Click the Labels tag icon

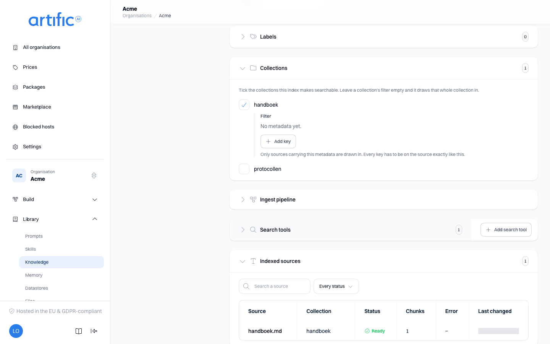[253, 37]
